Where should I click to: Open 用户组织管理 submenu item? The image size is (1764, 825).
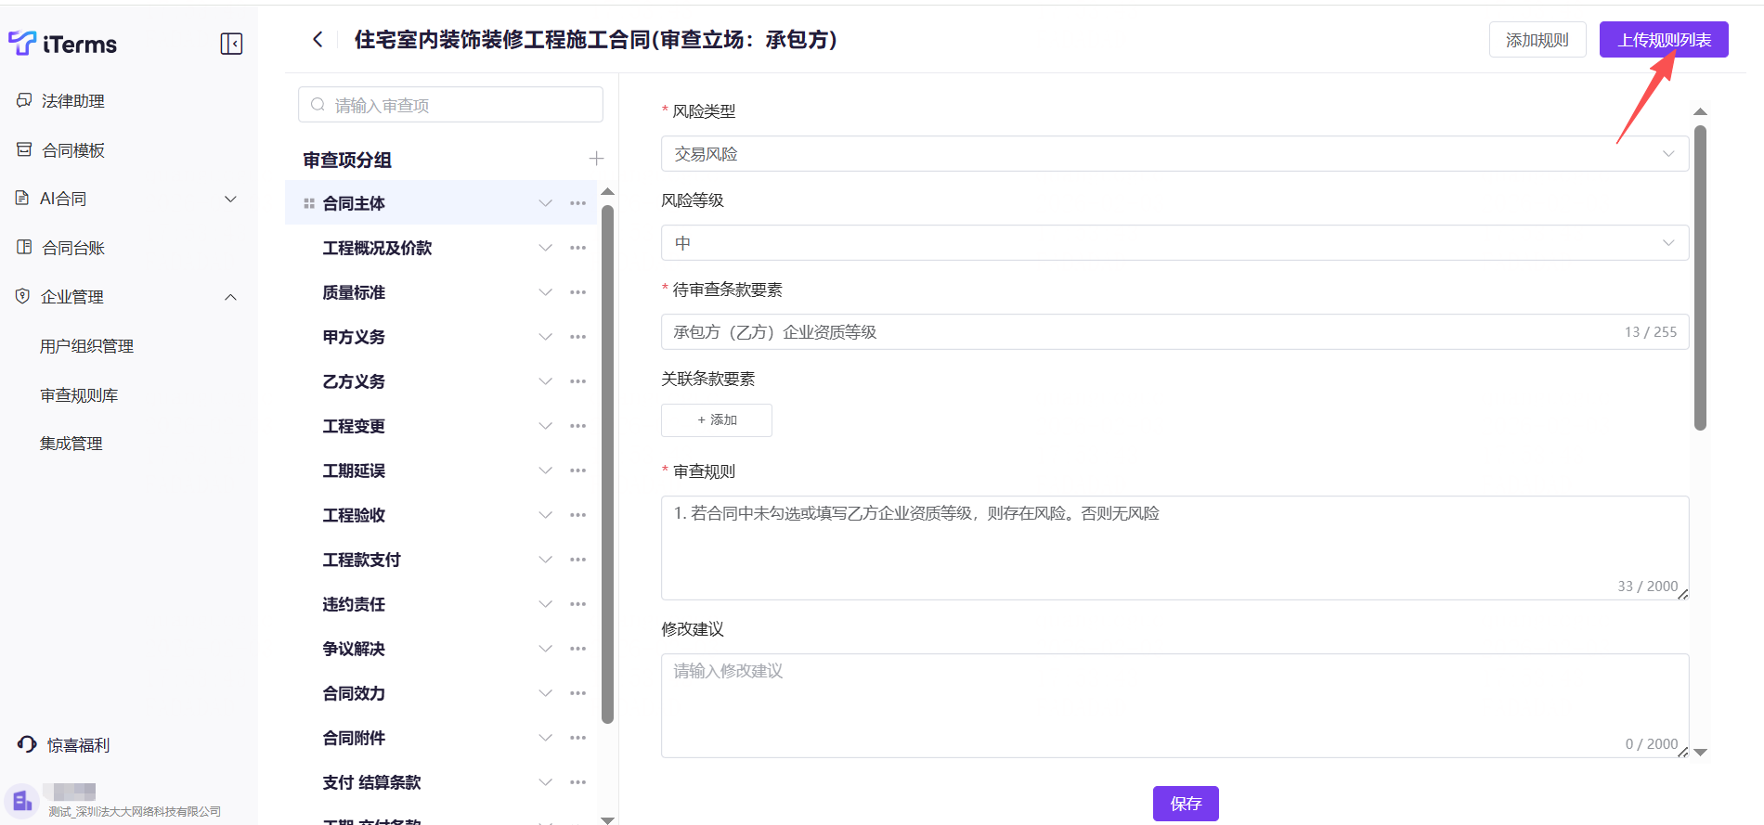[x=86, y=346]
